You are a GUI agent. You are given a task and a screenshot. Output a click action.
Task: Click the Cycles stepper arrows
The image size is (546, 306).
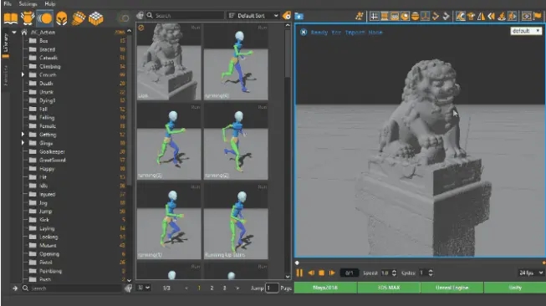pos(431,273)
